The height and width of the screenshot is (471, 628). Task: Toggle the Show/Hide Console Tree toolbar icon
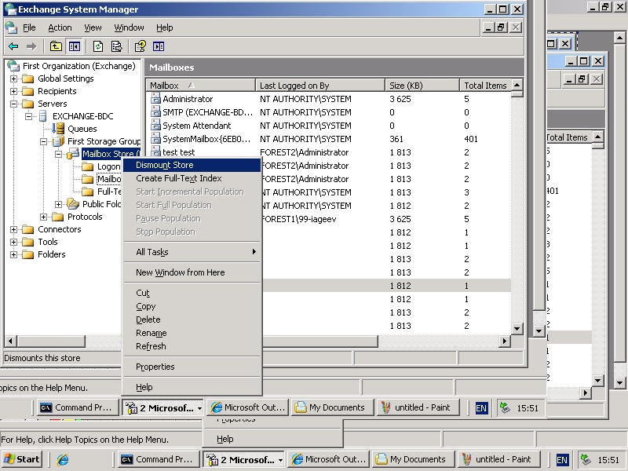(x=74, y=46)
